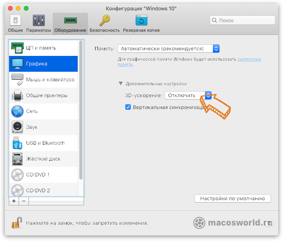Collapse Дополнительные настройки disclosure triangle

tap(120, 83)
